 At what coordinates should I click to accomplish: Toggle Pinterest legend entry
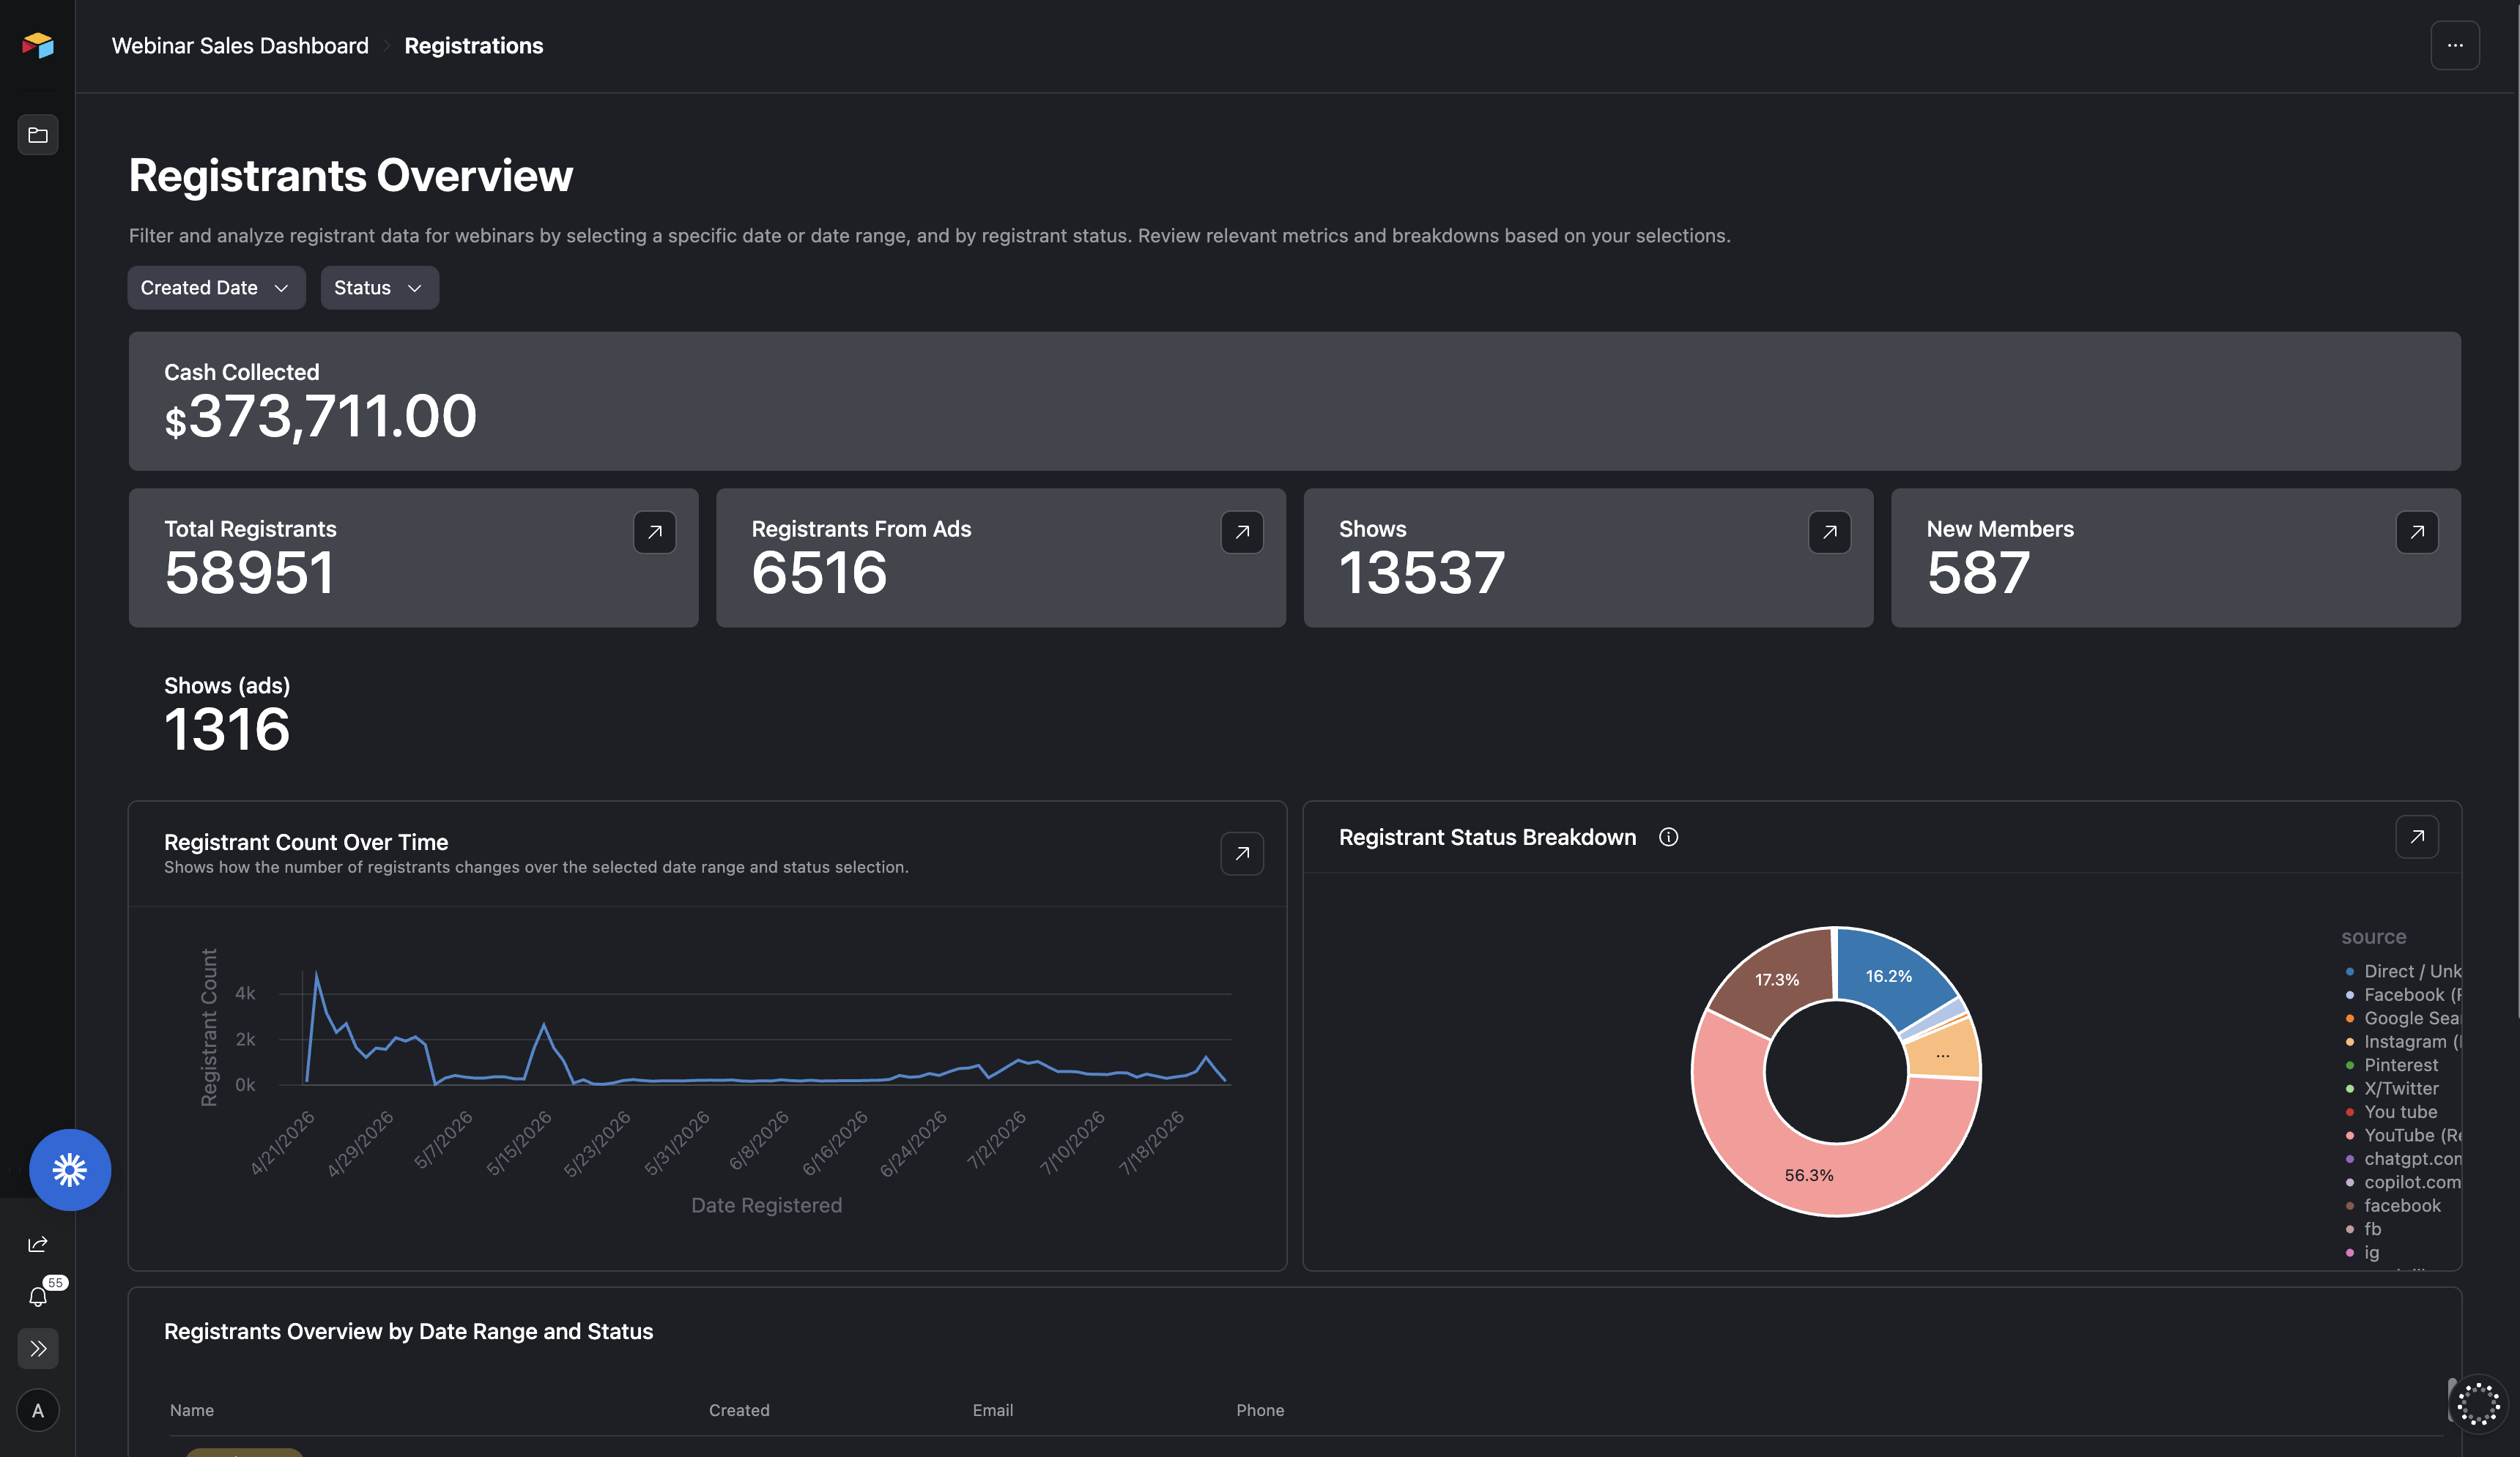(x=2392, y=1065)
